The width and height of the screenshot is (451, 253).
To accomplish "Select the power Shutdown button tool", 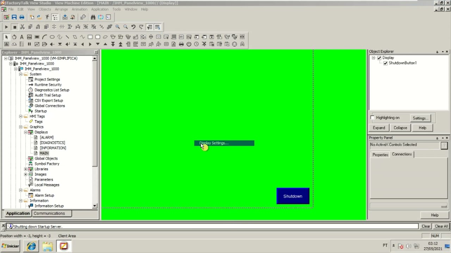I will (189, 44).
